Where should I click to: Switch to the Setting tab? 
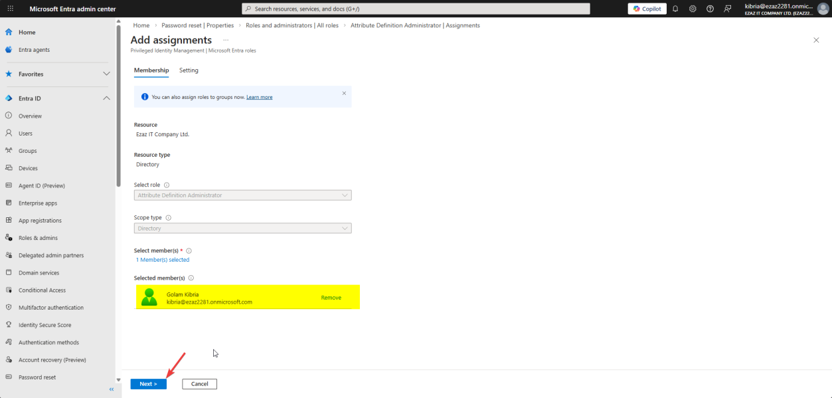189,70
